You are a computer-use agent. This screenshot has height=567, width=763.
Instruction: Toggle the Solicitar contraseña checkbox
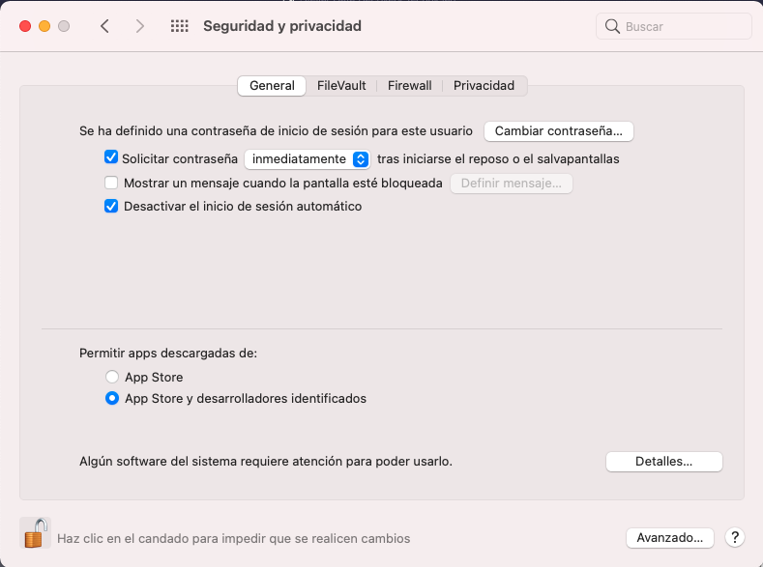click(111, 157)
